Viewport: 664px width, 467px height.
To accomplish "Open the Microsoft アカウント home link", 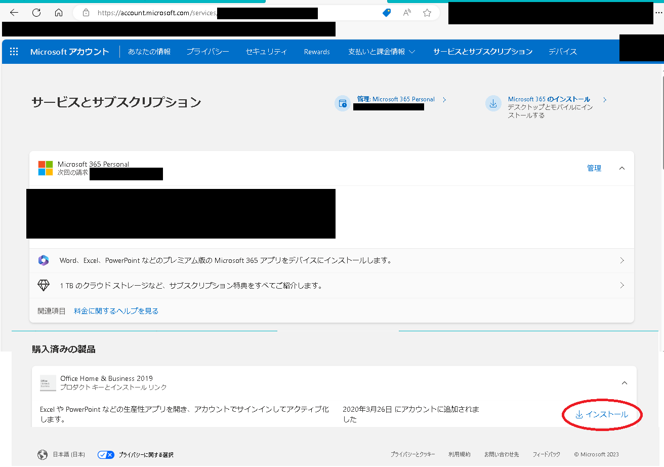I will 69,52.
